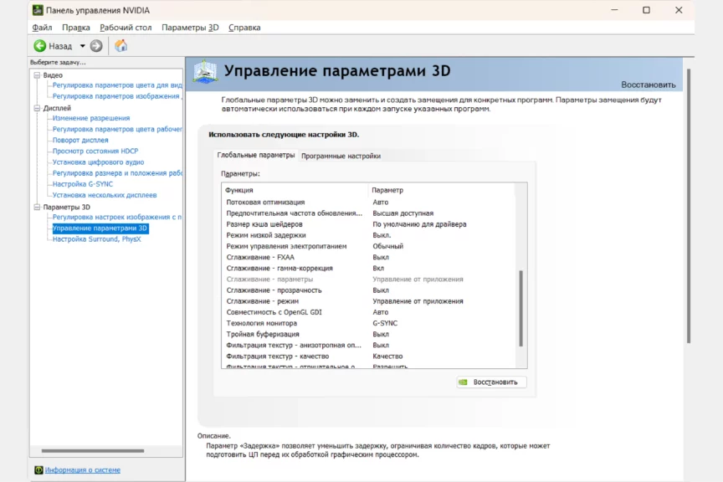This screenshot has height=482, width=723.
Task: Select the Глобальные параметры tab
Action: (x=255, y=155)
